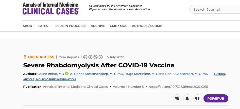The height and width of the screenshot is (109, 240).
Task: Open the PDF/EPUB button
Action: pyautogui.click(x=216, y=98)
